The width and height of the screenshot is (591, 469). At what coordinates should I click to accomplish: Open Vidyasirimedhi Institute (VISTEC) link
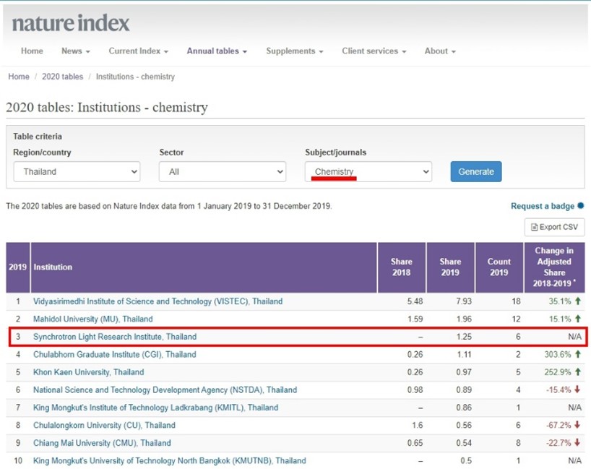[158, 301]
